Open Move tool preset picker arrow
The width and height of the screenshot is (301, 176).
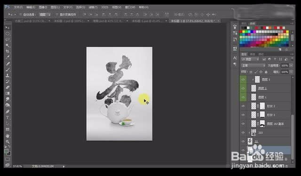click(15, 15)
